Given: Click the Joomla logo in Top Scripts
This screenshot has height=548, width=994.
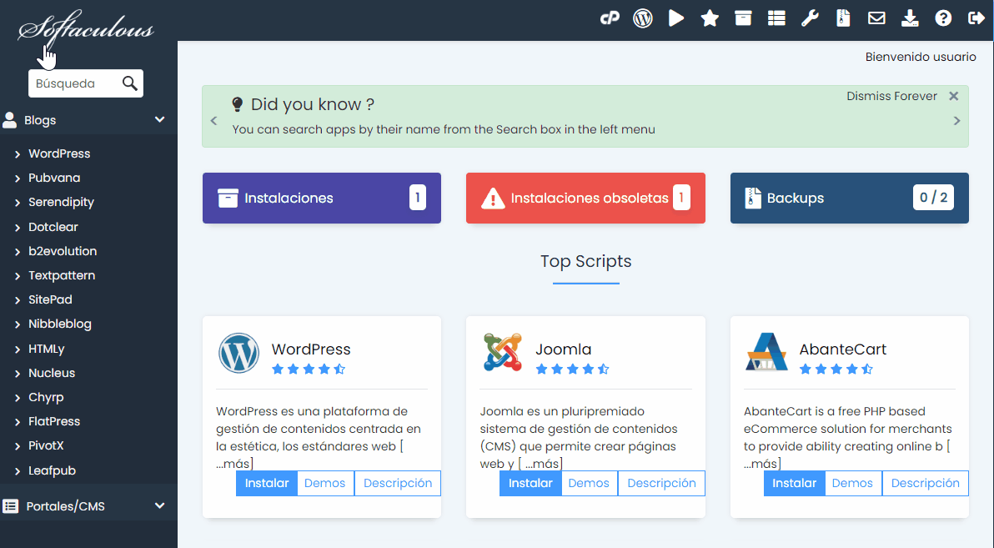Looking at the screenshot, I should pyautogui.click(x=503, y=352).
